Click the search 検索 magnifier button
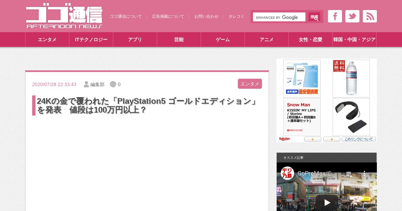Screen dimensions: 402x211 314,17
